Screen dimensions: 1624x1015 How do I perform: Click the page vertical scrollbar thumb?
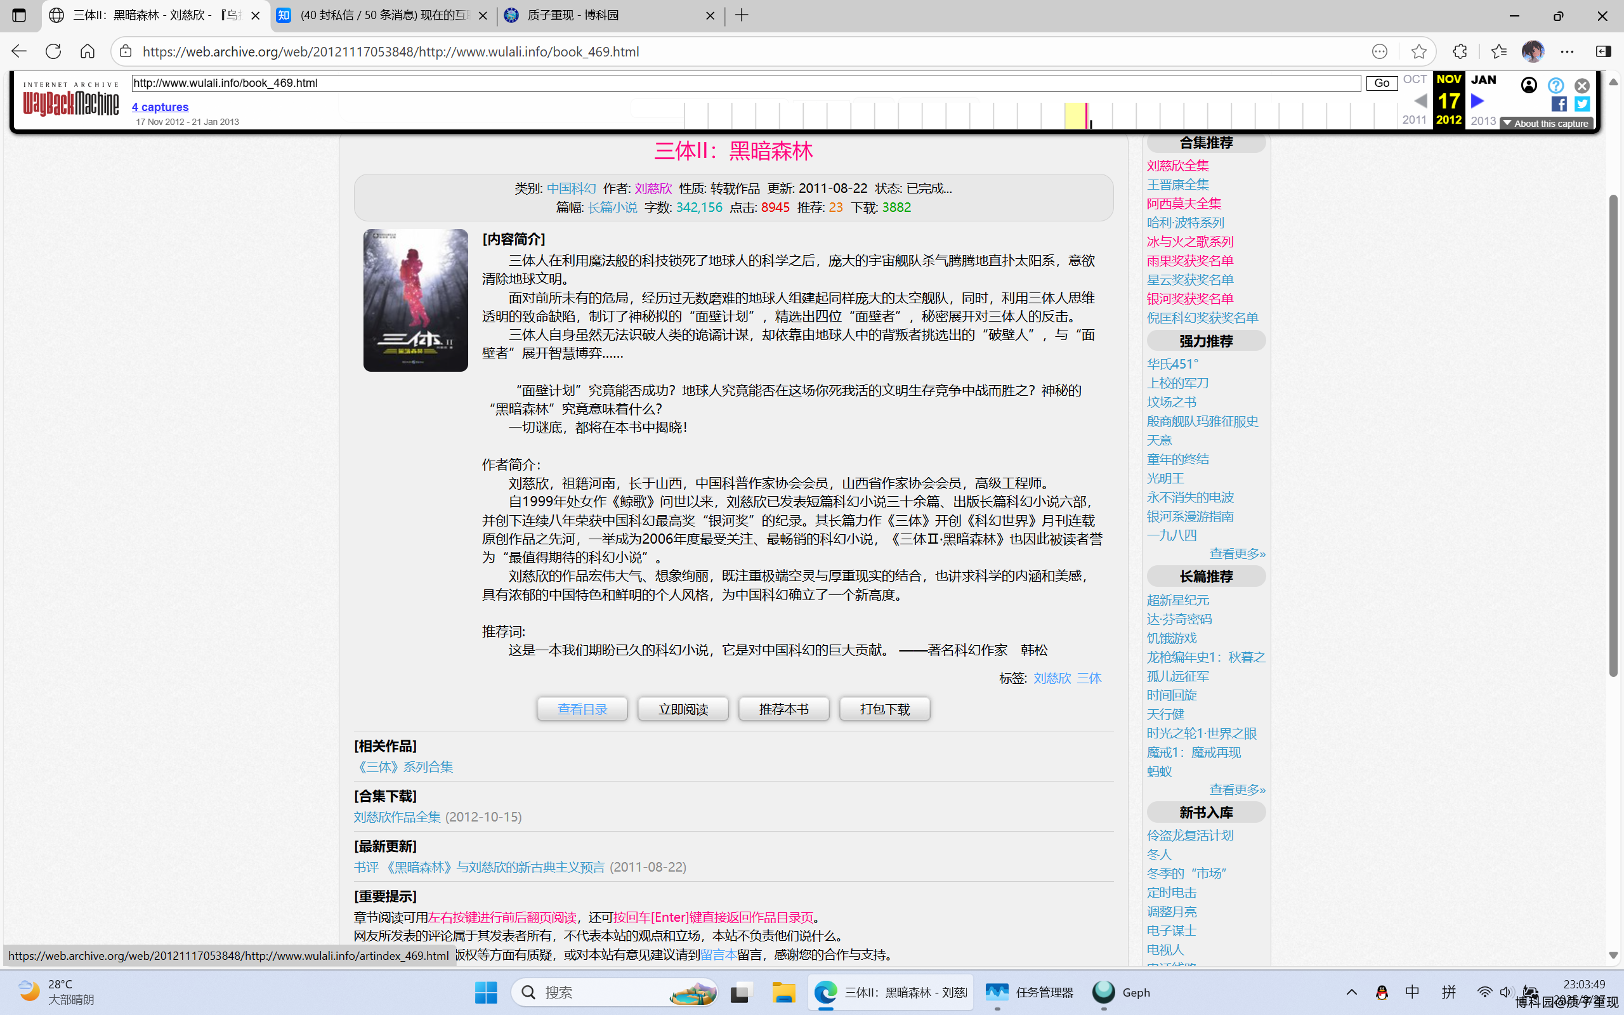(1613, 435)
